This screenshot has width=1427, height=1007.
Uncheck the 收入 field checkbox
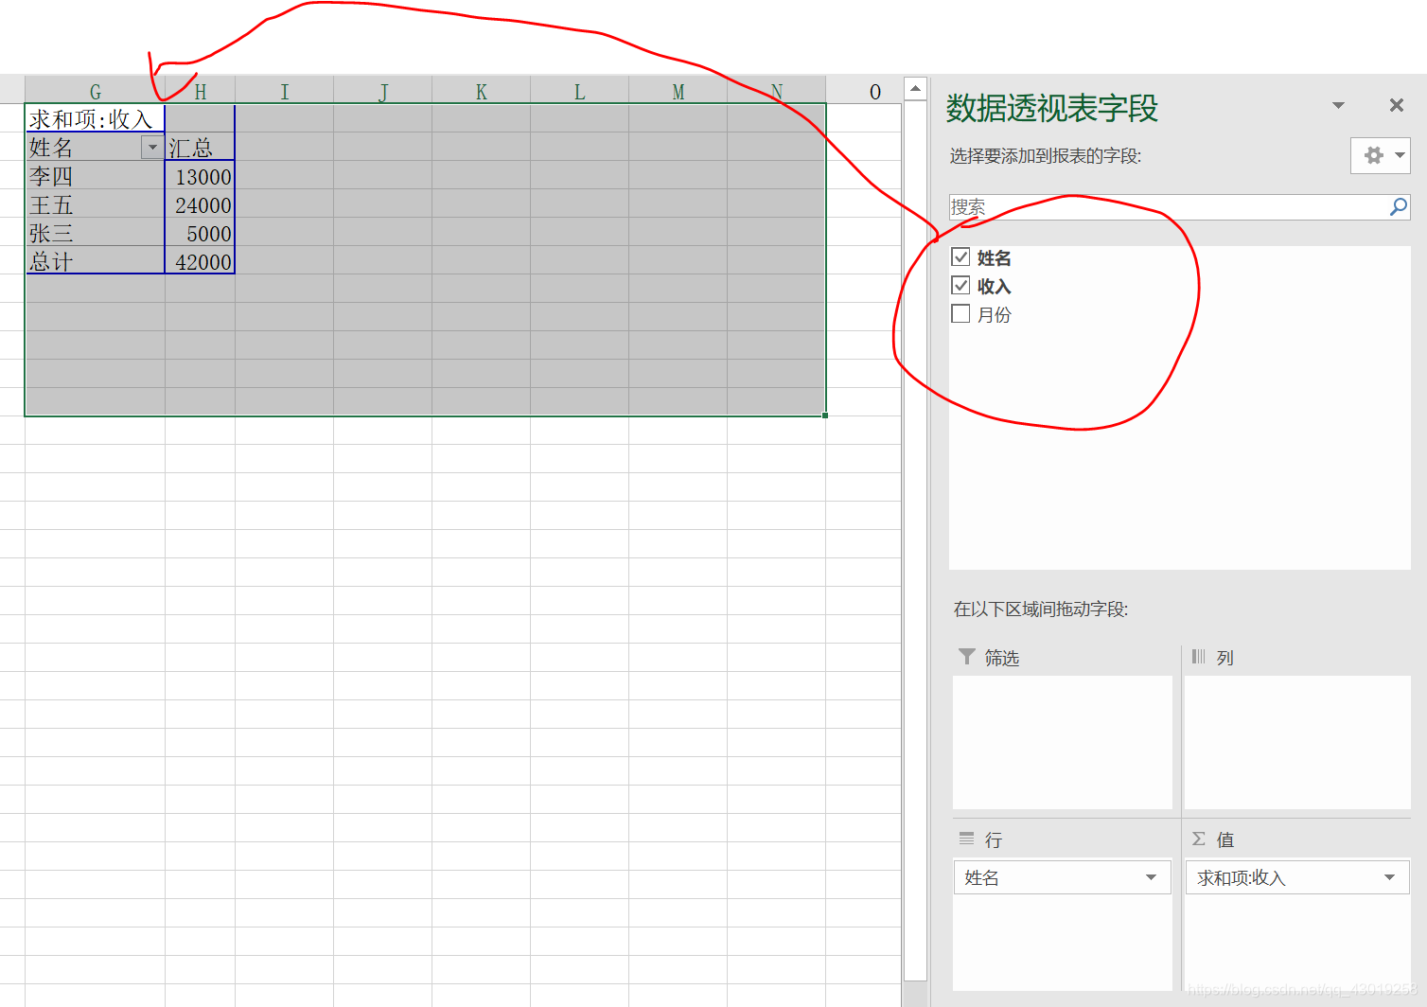point(960,285)
